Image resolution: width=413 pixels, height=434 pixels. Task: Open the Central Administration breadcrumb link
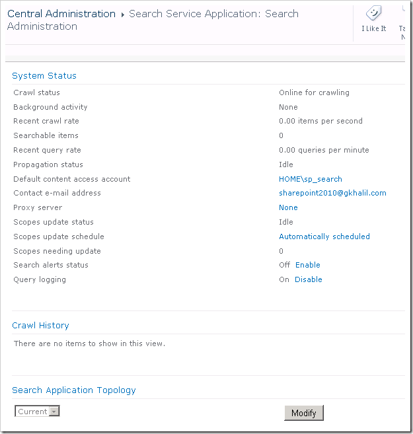point(61,14)
